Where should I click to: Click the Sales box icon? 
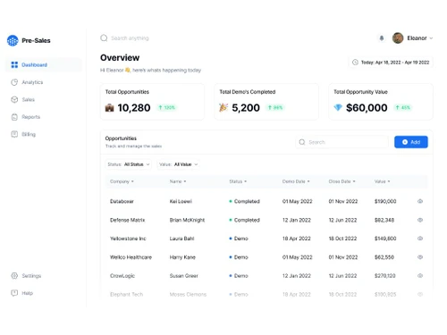(14, 99)
